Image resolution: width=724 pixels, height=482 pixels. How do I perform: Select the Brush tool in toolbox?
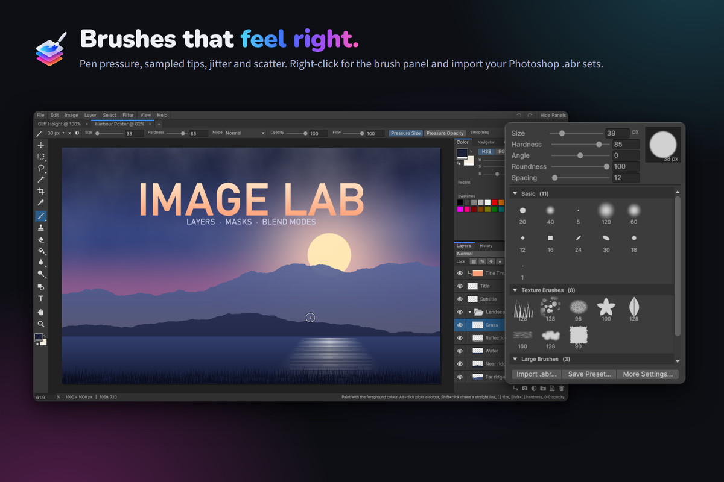click(x=41, y=216)
